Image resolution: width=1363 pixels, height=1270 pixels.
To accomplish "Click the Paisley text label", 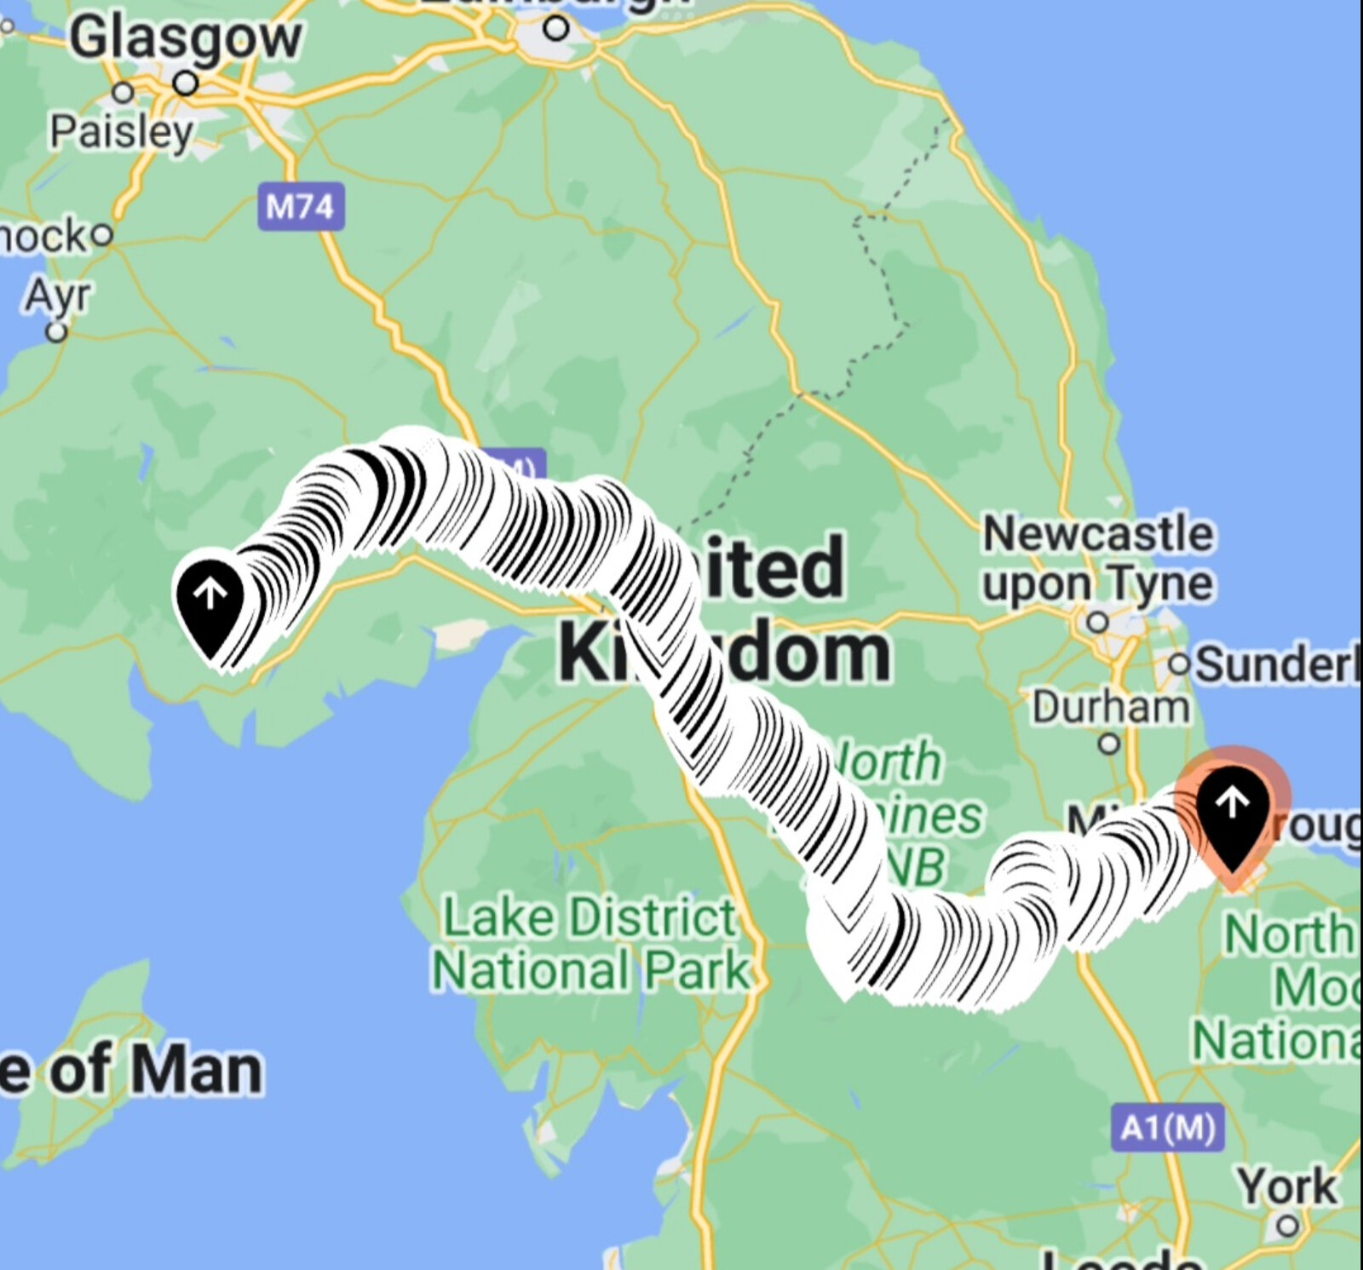I will tap(122, 133).
